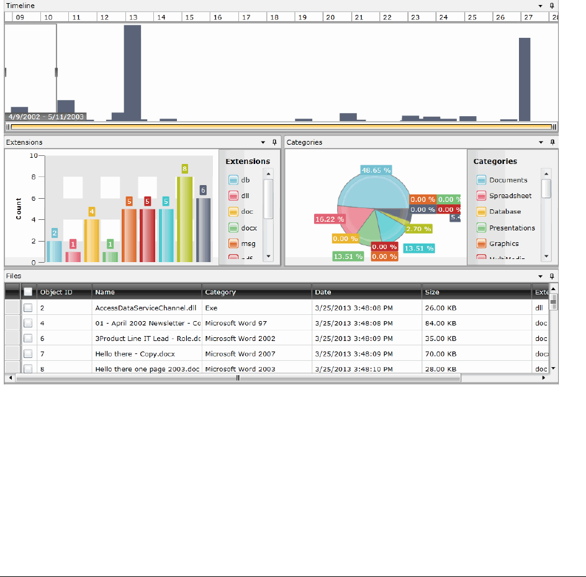Pin the Extensions panel
This screenshot has height=577, width=586.
[x=274, y=142]
